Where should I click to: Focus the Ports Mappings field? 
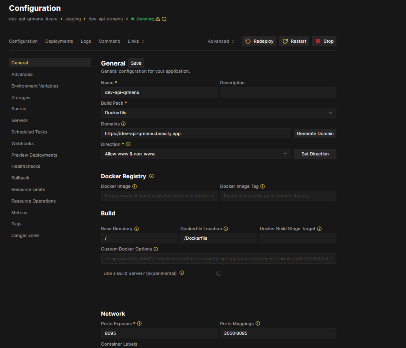pyautogui.click(x=278, y=333)
